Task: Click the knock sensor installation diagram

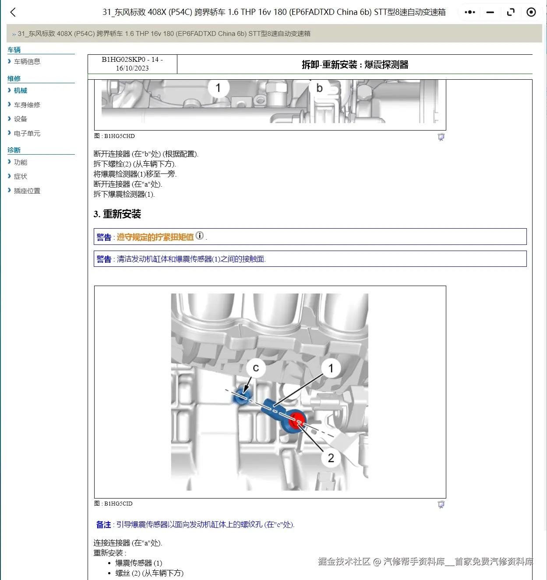Action: tap(270, 391)
